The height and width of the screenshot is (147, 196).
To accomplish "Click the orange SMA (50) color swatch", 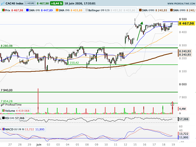I will point(57,10).
